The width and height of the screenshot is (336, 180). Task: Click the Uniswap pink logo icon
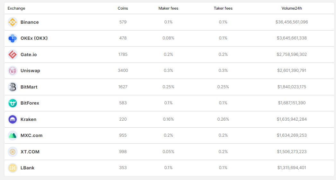tap(13, 71)
